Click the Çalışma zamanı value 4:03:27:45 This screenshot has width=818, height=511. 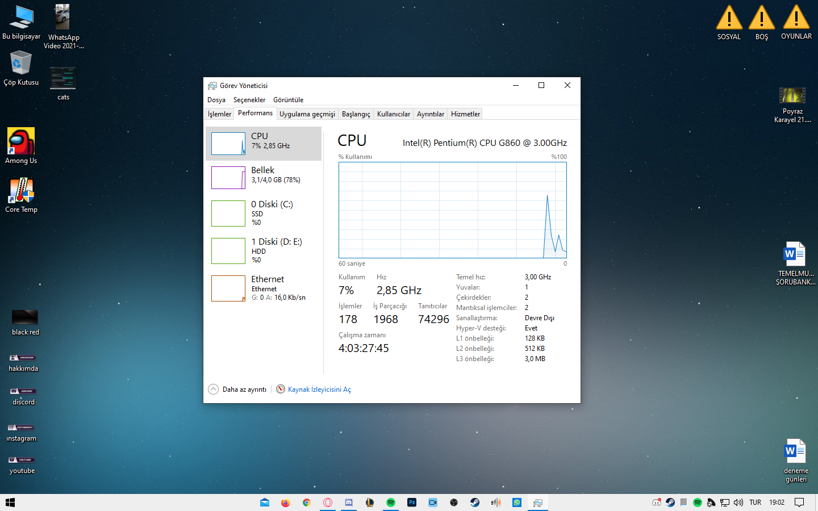coord(364,348)
